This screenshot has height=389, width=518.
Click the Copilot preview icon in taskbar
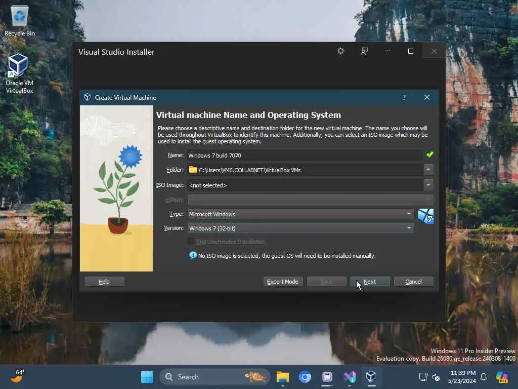pos(502,377)
